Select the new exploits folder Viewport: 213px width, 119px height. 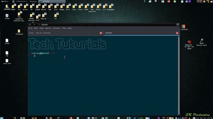coord(93,8)
